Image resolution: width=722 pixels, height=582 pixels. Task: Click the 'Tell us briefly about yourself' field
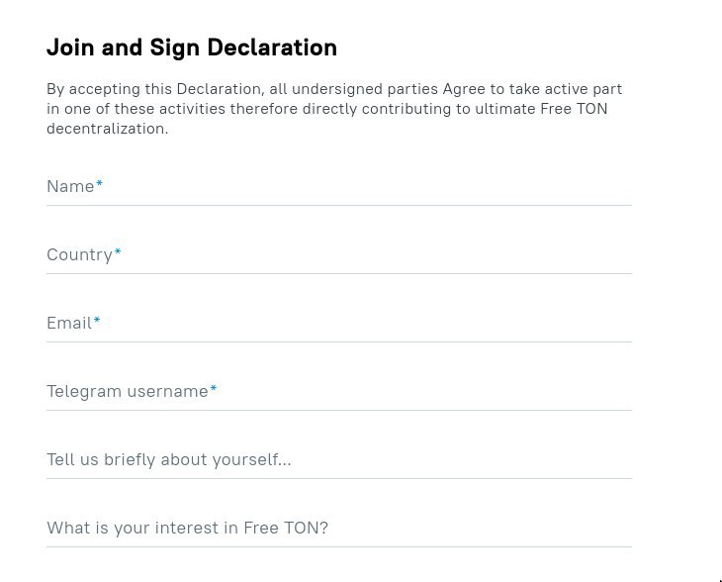[339, 460]
